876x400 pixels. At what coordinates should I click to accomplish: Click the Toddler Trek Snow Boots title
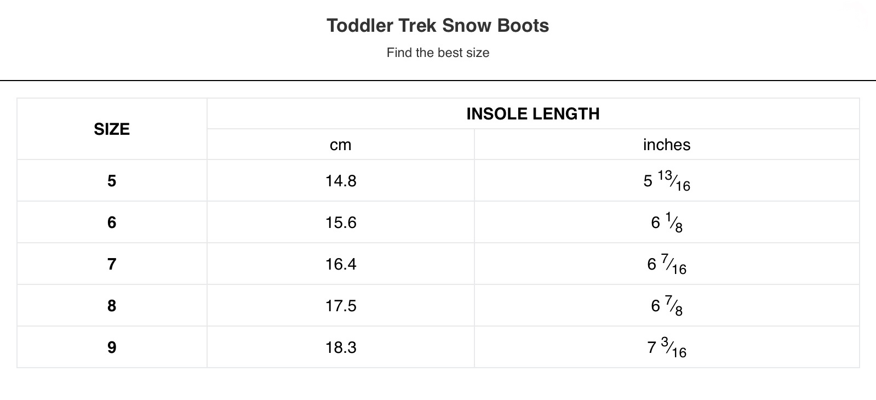pyautogui.click(x=438, y=25)
